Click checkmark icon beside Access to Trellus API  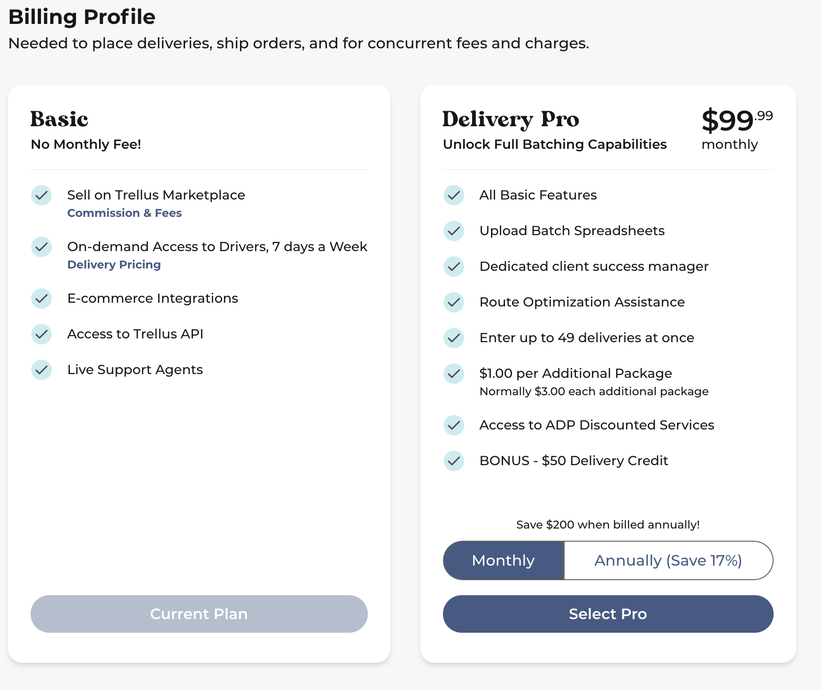click(x=41, y=334)
